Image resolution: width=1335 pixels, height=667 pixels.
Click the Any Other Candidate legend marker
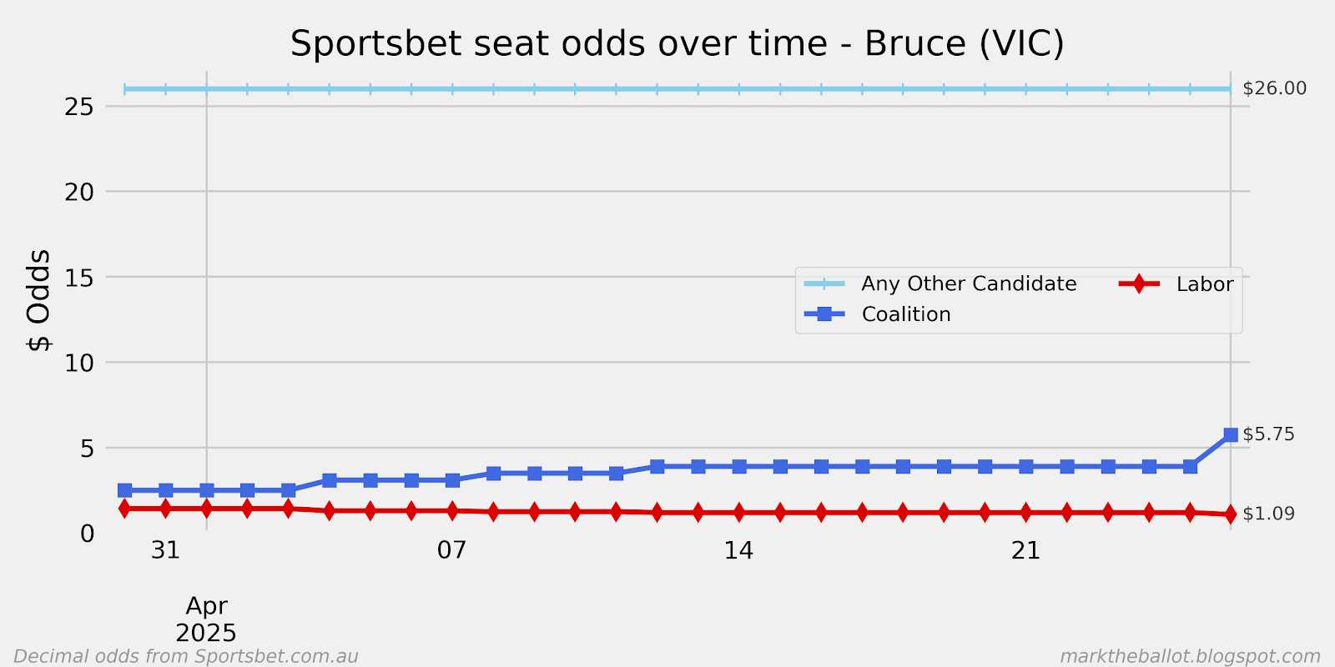824,284
